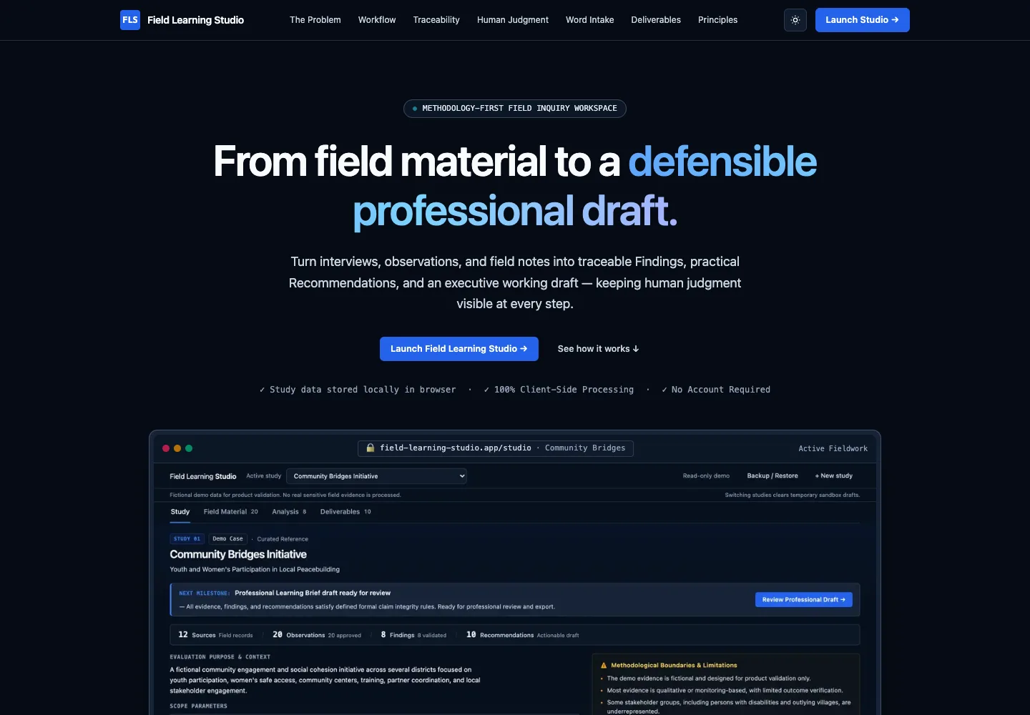Click the red window dot in mockup
Screen dimensions: 1030x715
coord(166,448)
